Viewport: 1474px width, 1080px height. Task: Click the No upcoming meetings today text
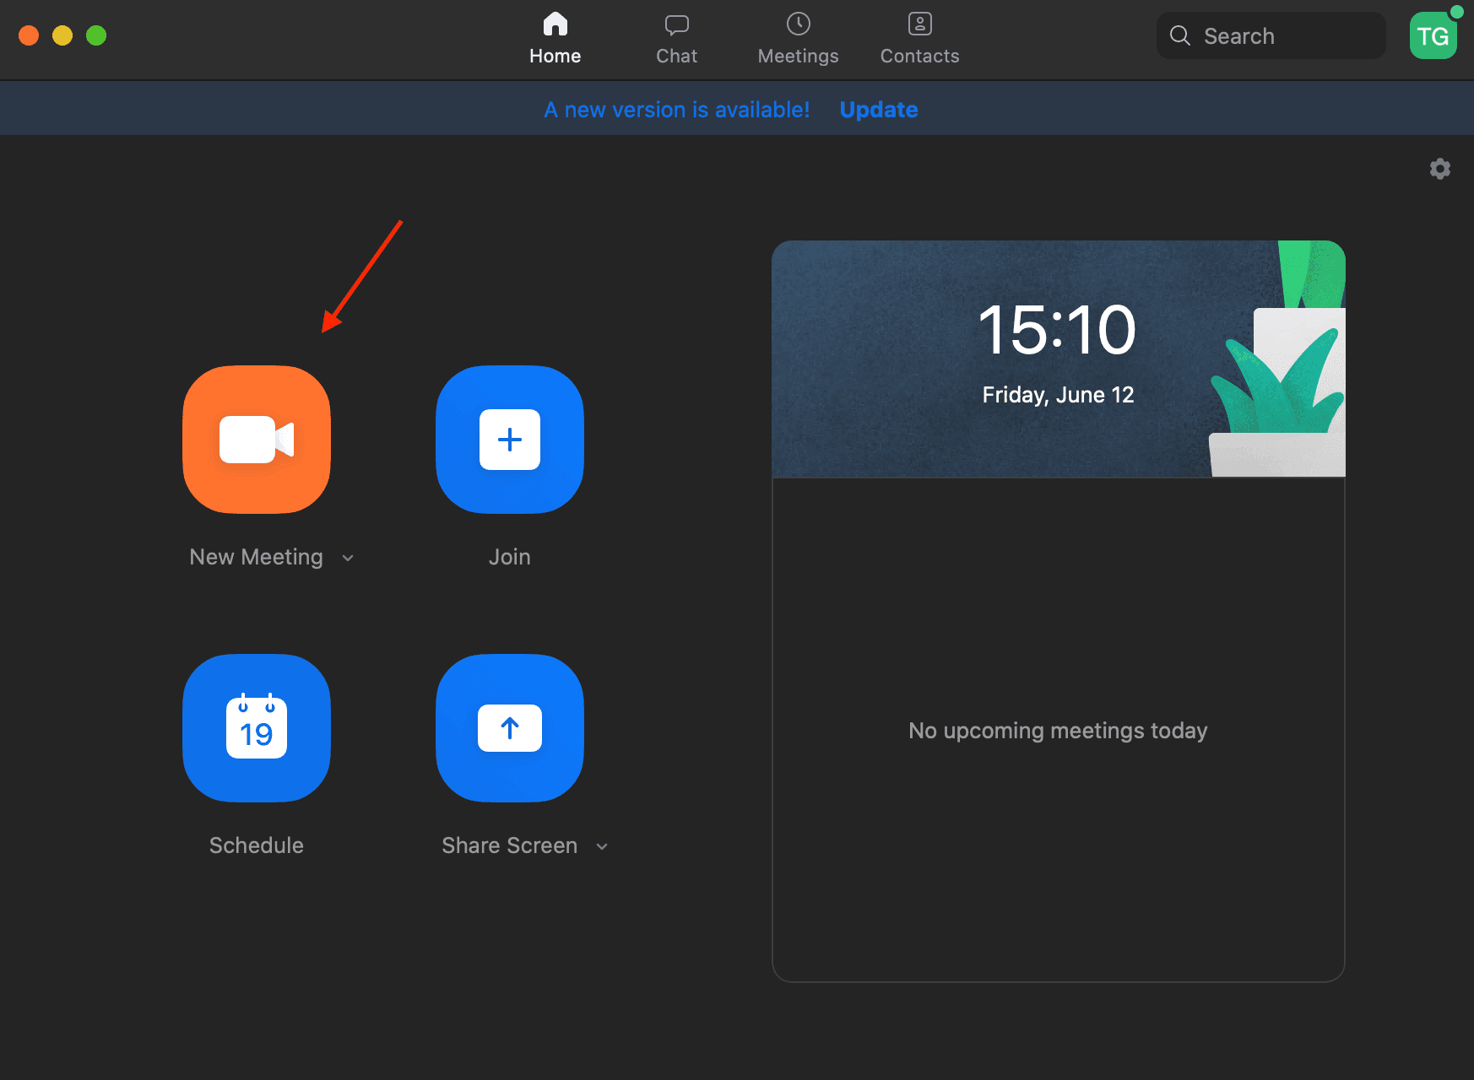coord(1059,731)
